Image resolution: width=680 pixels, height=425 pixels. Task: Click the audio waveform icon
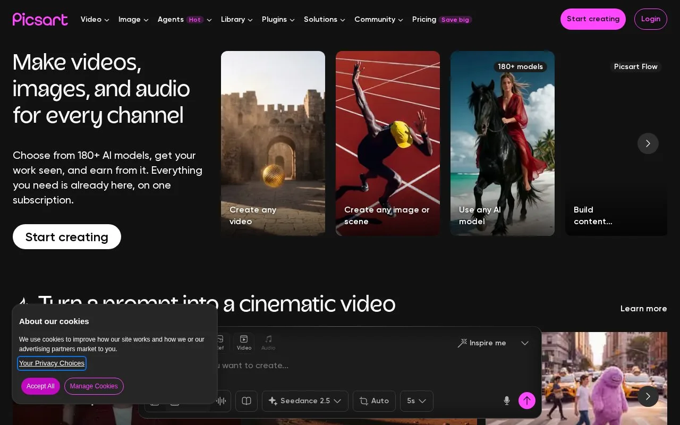tap(221, 401)
